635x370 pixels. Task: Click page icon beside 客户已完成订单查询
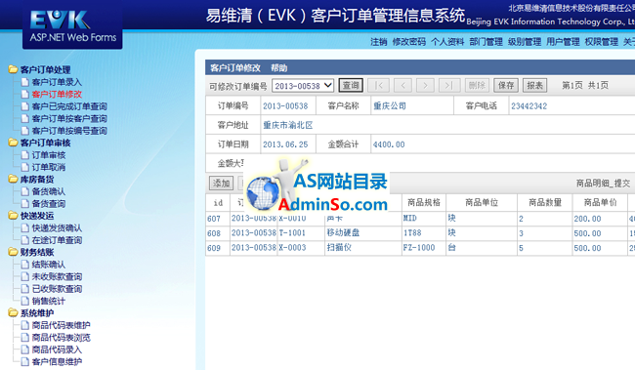(25, 106)
